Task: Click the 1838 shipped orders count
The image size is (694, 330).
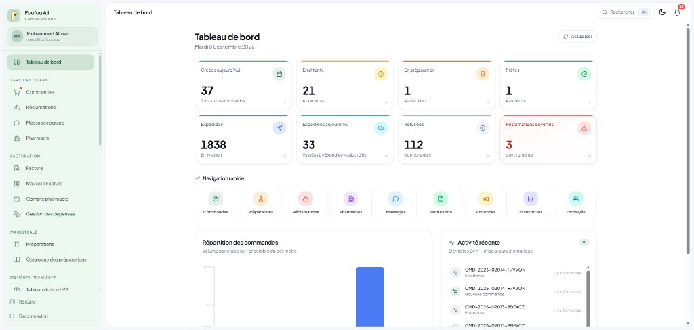Action: pyautogui.click(x=213, y=145)
